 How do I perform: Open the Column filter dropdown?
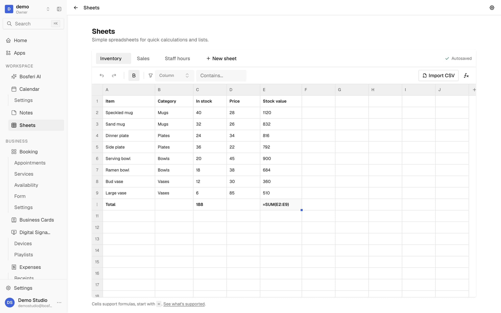[174, 76]
